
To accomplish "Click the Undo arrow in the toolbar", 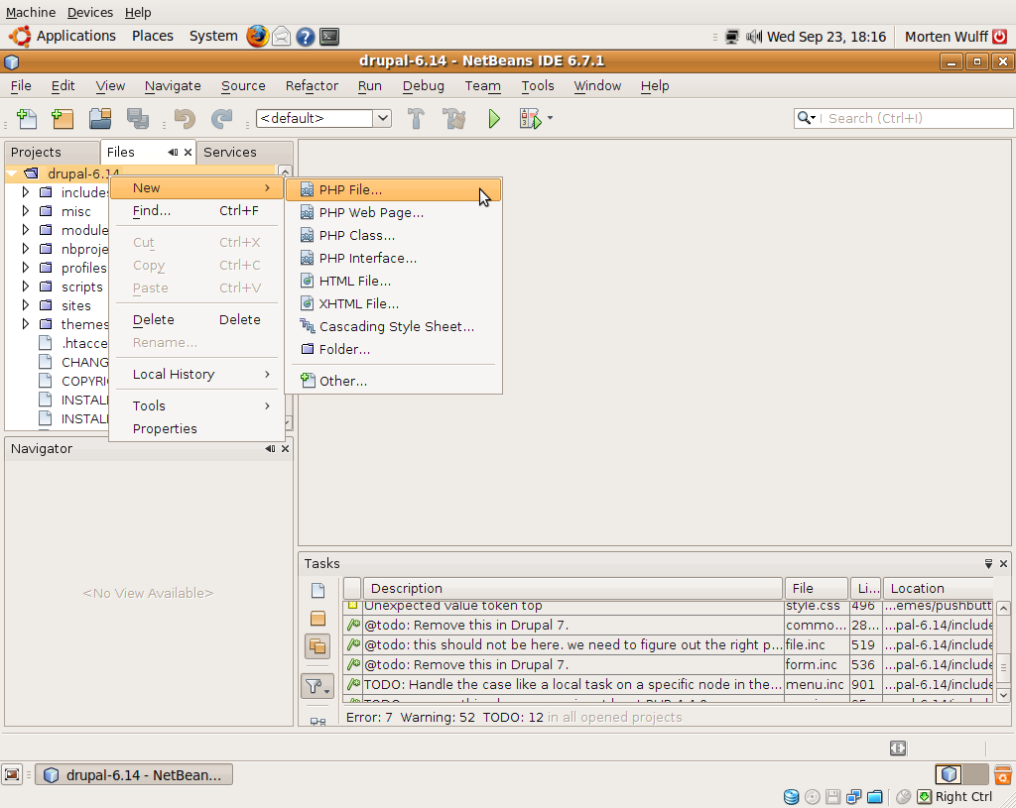I will [x=185, y=119].
